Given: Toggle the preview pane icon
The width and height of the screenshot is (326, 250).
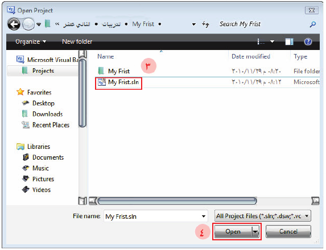Looking at the screenshot, I should click(289, 41).
